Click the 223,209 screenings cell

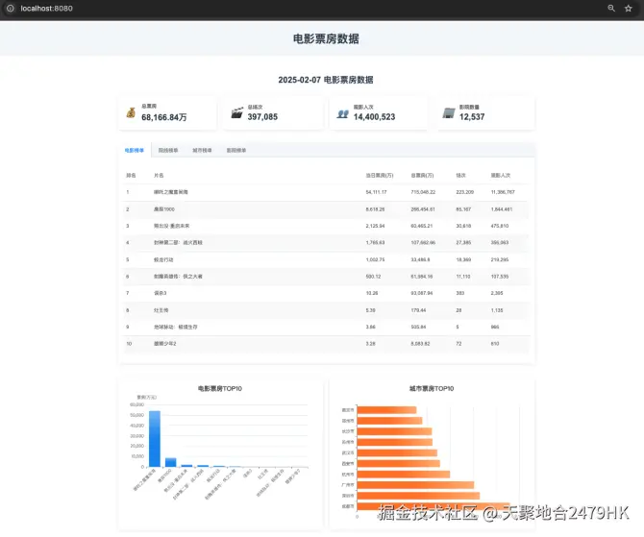pyautogui.click(x=464, y=192)
